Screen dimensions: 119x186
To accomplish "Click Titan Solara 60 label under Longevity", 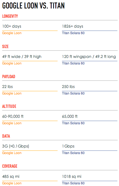I will pyautogui.click(x=73, y=33).
